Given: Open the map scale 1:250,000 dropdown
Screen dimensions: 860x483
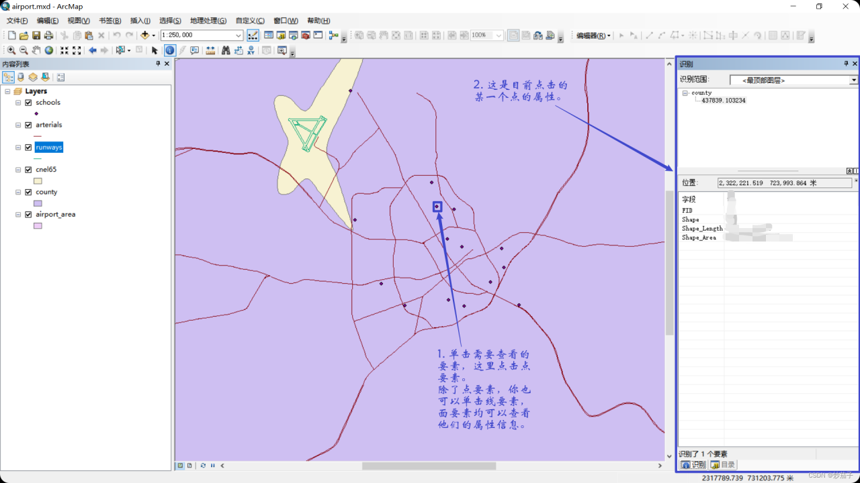Looking at the screenshot, I should click(239, 36).
